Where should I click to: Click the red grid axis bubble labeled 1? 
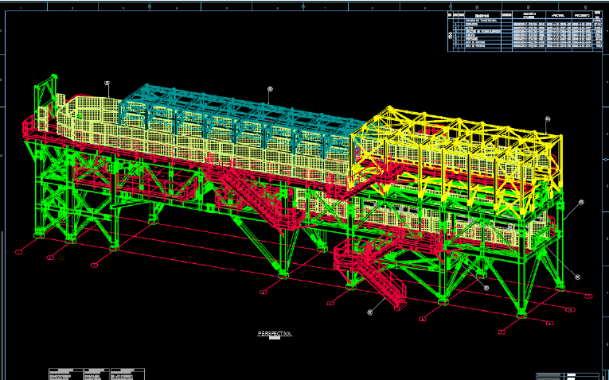18,253
